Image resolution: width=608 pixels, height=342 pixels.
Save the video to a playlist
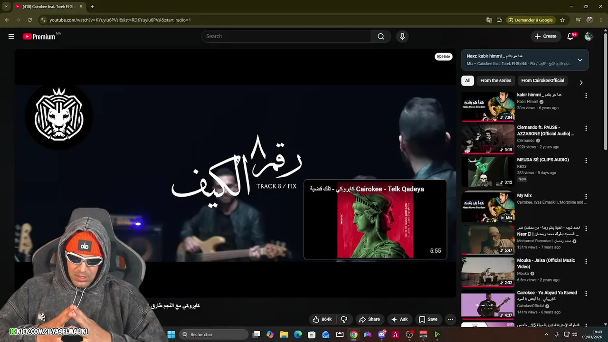coord(428,319)
